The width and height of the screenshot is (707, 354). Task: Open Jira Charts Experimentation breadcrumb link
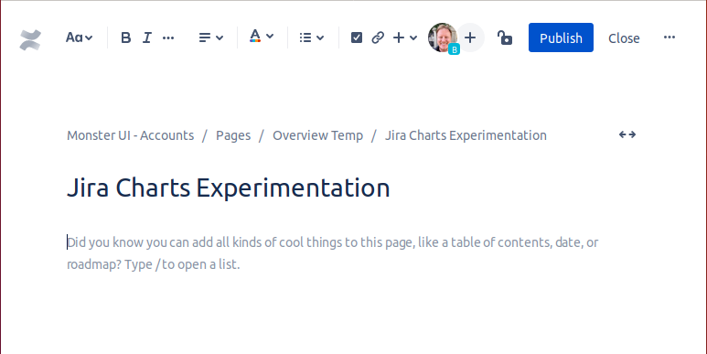pos(466,135)
